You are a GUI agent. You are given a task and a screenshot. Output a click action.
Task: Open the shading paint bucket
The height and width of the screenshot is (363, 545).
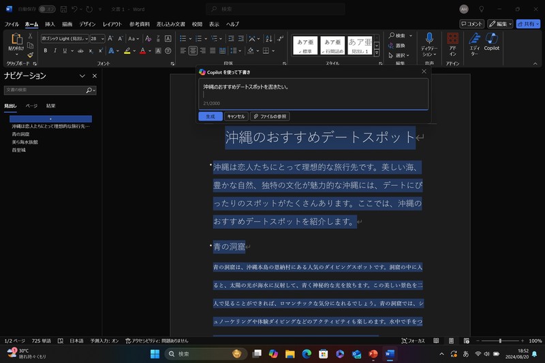coord(251,50)
